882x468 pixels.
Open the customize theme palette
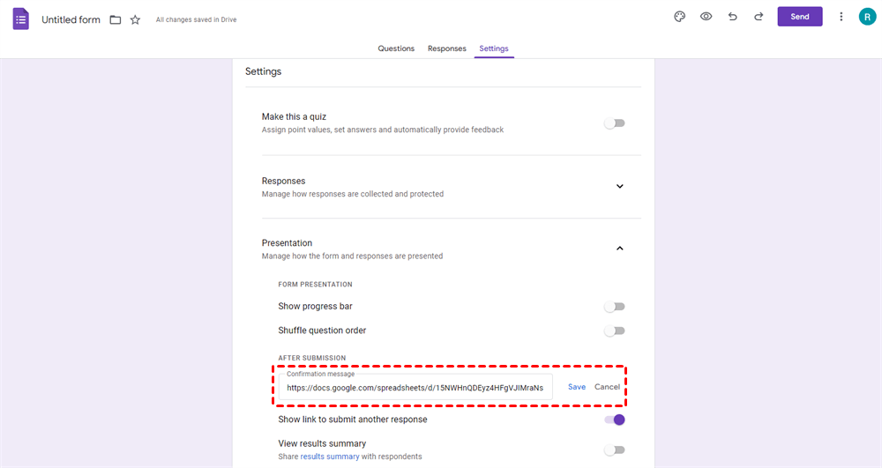(680, 17)
